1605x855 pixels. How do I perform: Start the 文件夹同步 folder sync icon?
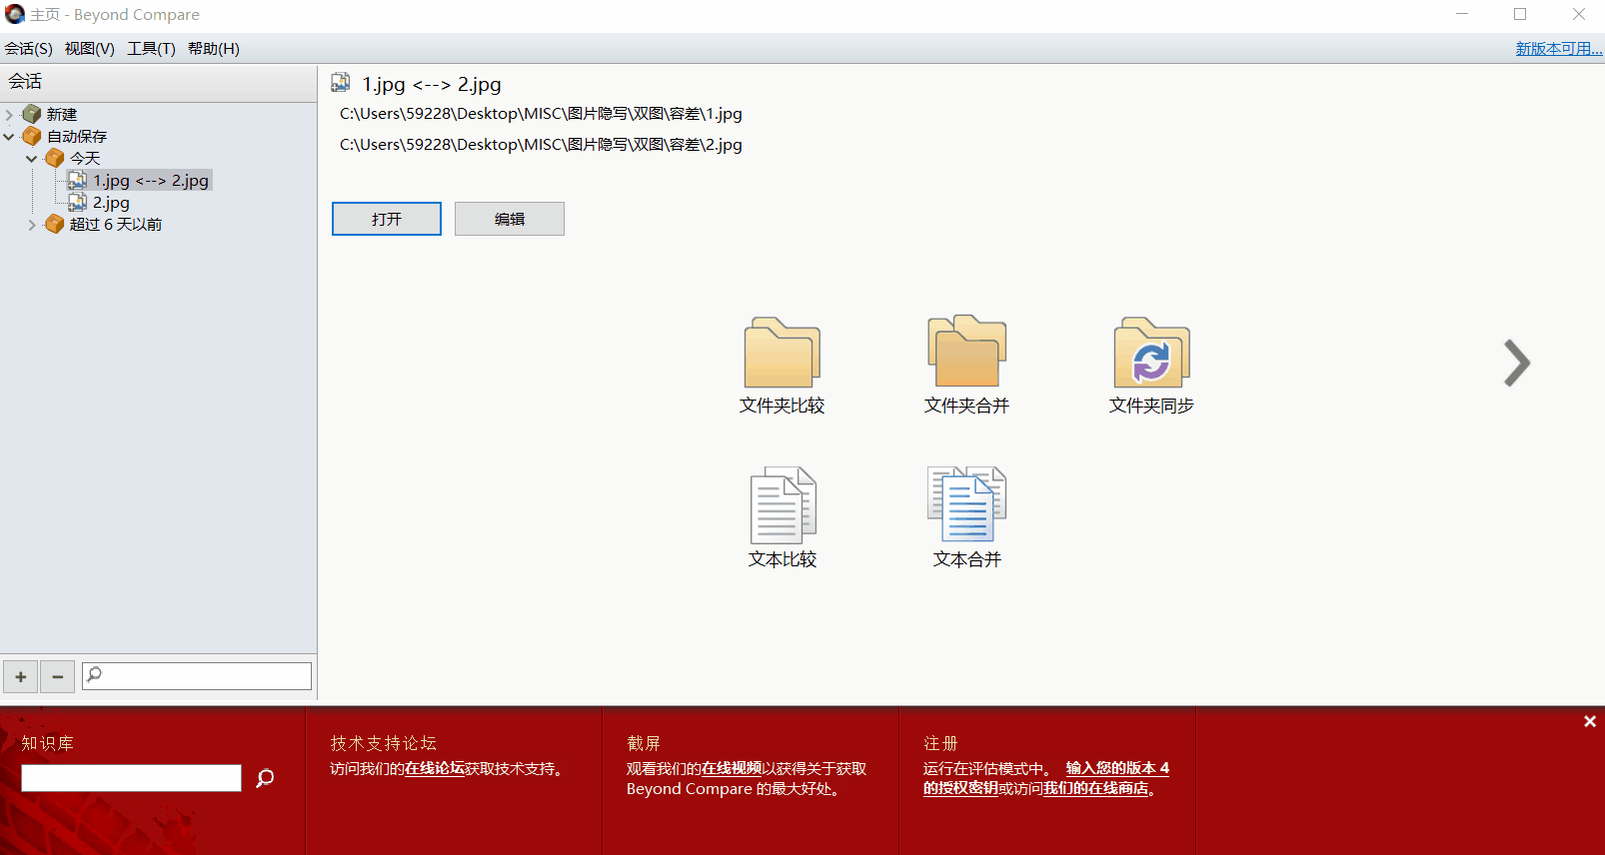click(1151, 353)
